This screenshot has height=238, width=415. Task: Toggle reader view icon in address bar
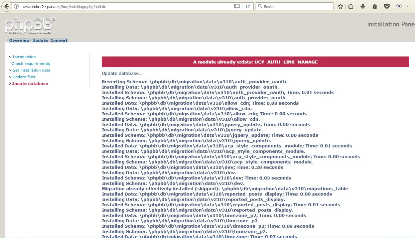pyautogui.click(x=237, y=6)
